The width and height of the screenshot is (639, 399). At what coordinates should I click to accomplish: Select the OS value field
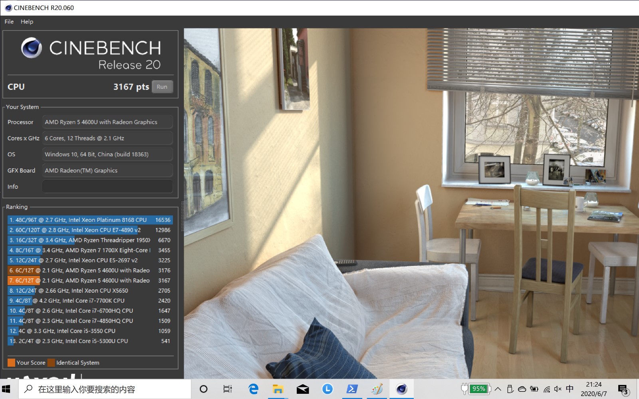107,154
